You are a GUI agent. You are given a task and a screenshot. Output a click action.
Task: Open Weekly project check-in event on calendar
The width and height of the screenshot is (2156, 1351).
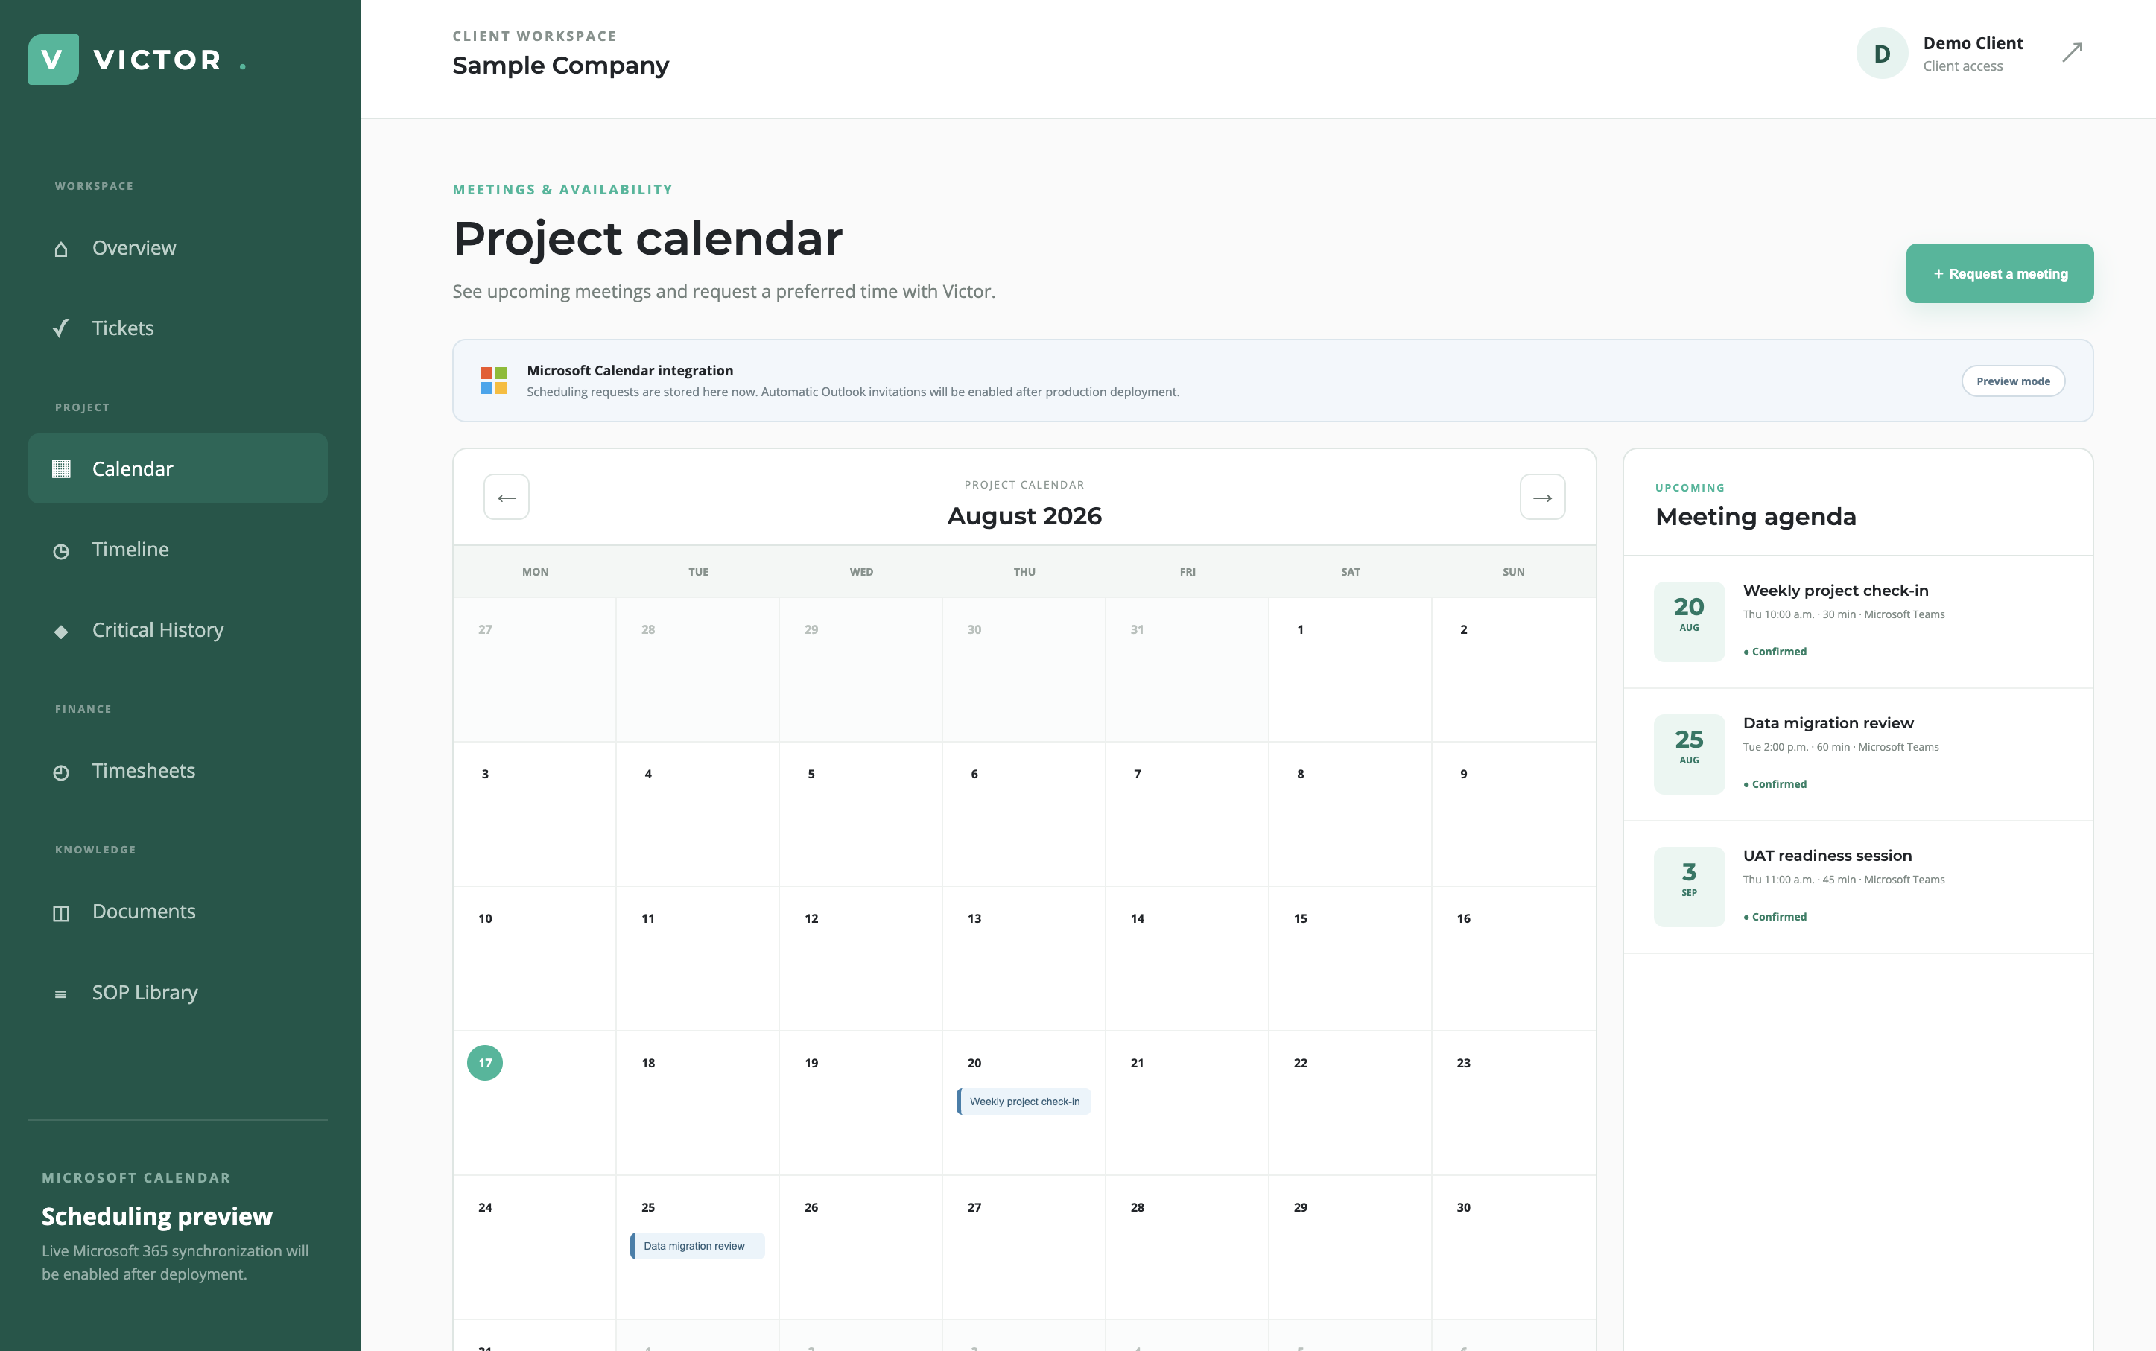1024,1102
